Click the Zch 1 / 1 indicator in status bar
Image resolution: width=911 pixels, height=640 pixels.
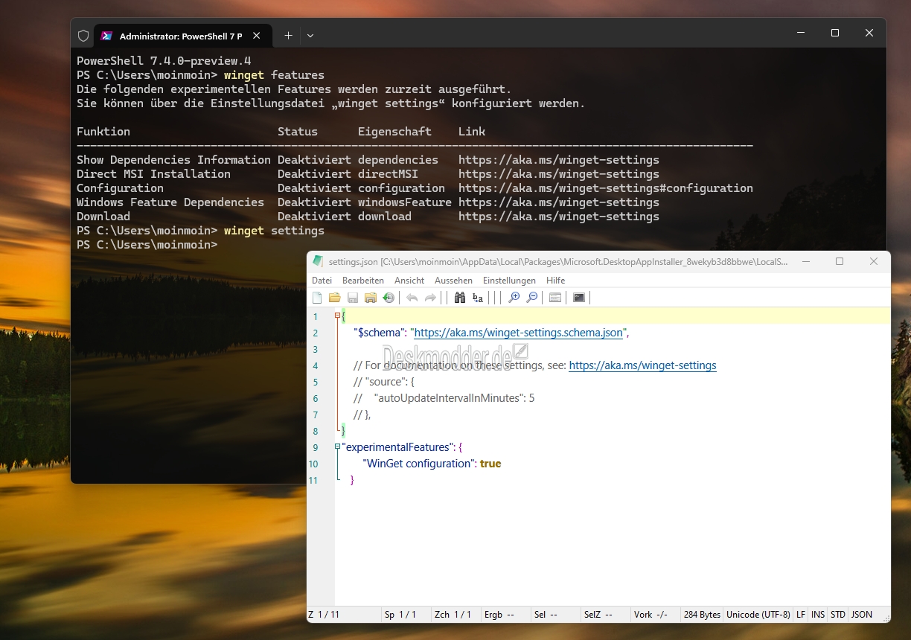(453, 615)
